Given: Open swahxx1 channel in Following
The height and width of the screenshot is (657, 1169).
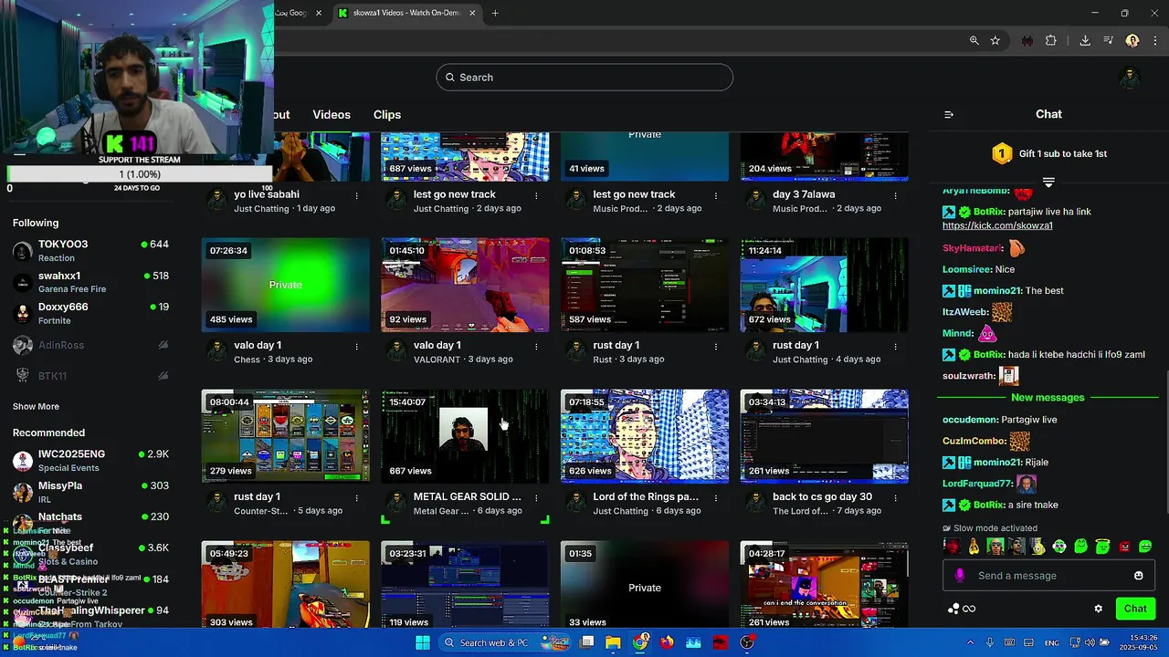Looking at the screenshot, I should coord(90,282).
